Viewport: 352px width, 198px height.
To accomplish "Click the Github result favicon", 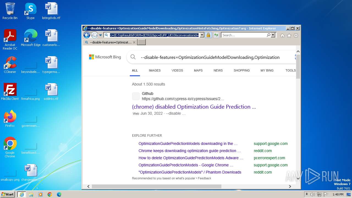I will pos(136,96).
